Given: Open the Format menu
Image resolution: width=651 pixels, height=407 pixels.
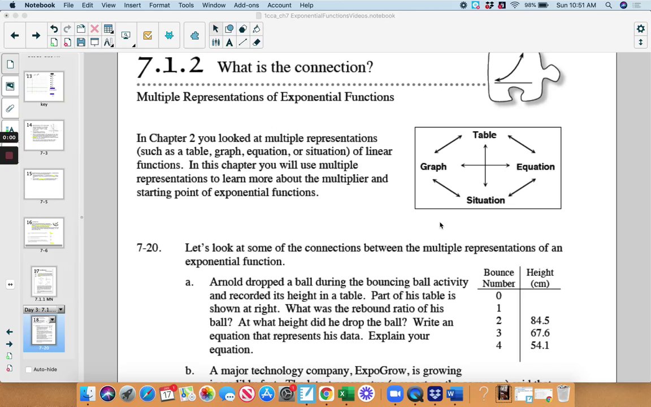Looking at the screenshot, I should (159, 5).
